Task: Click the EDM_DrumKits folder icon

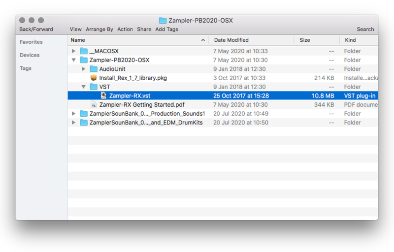Action: click(x=84, y=123)
